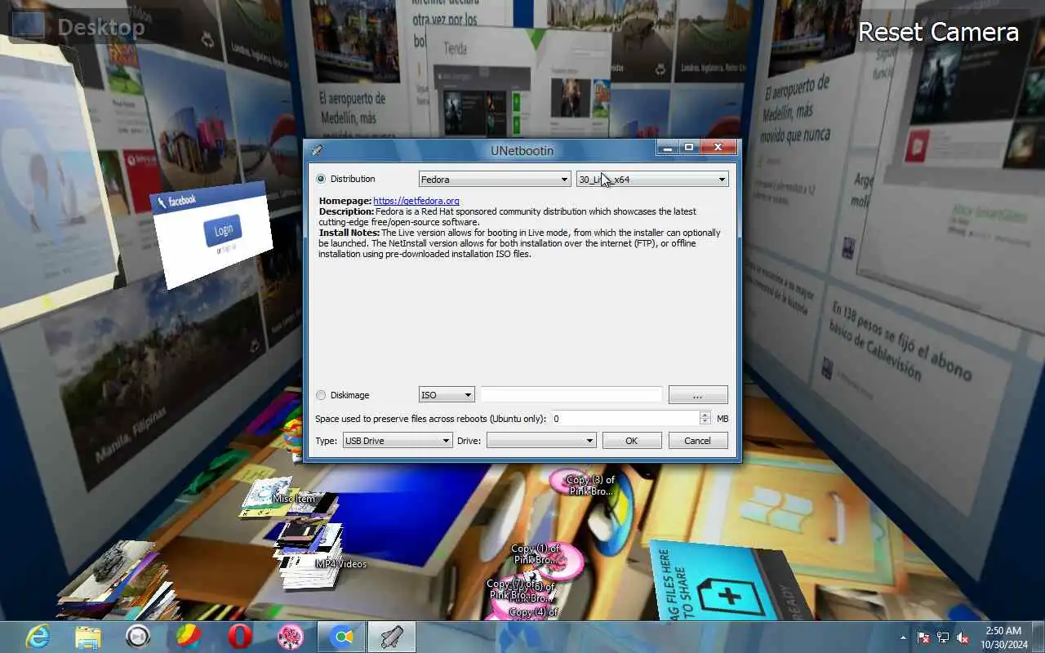1045x653 pixels.
Task: Open the USB Drive type dropdown
Action: (x=398, y=441)
